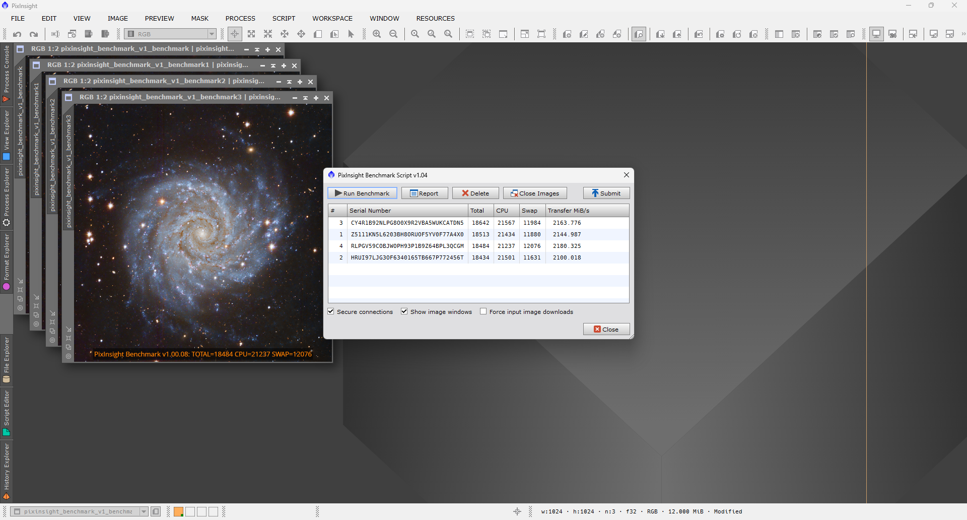967x520 pixels.
Task: Select the crosshair readout mode tool
Action: 235,34
